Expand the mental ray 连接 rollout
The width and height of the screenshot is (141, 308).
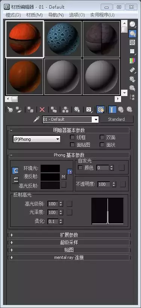(69, 257)
